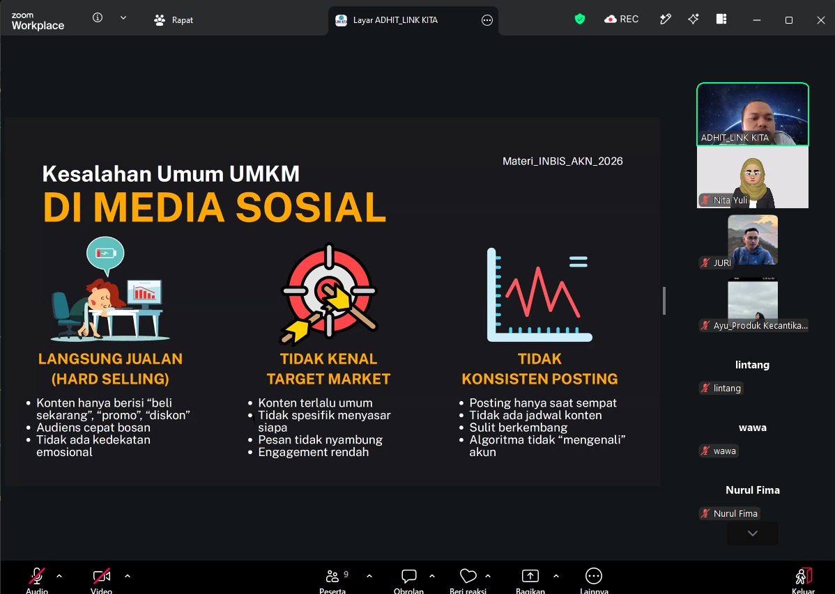Start Video camera toggle
Viewport: 835px width, 594px height.
pyautogui.click(x=101, y=579)
